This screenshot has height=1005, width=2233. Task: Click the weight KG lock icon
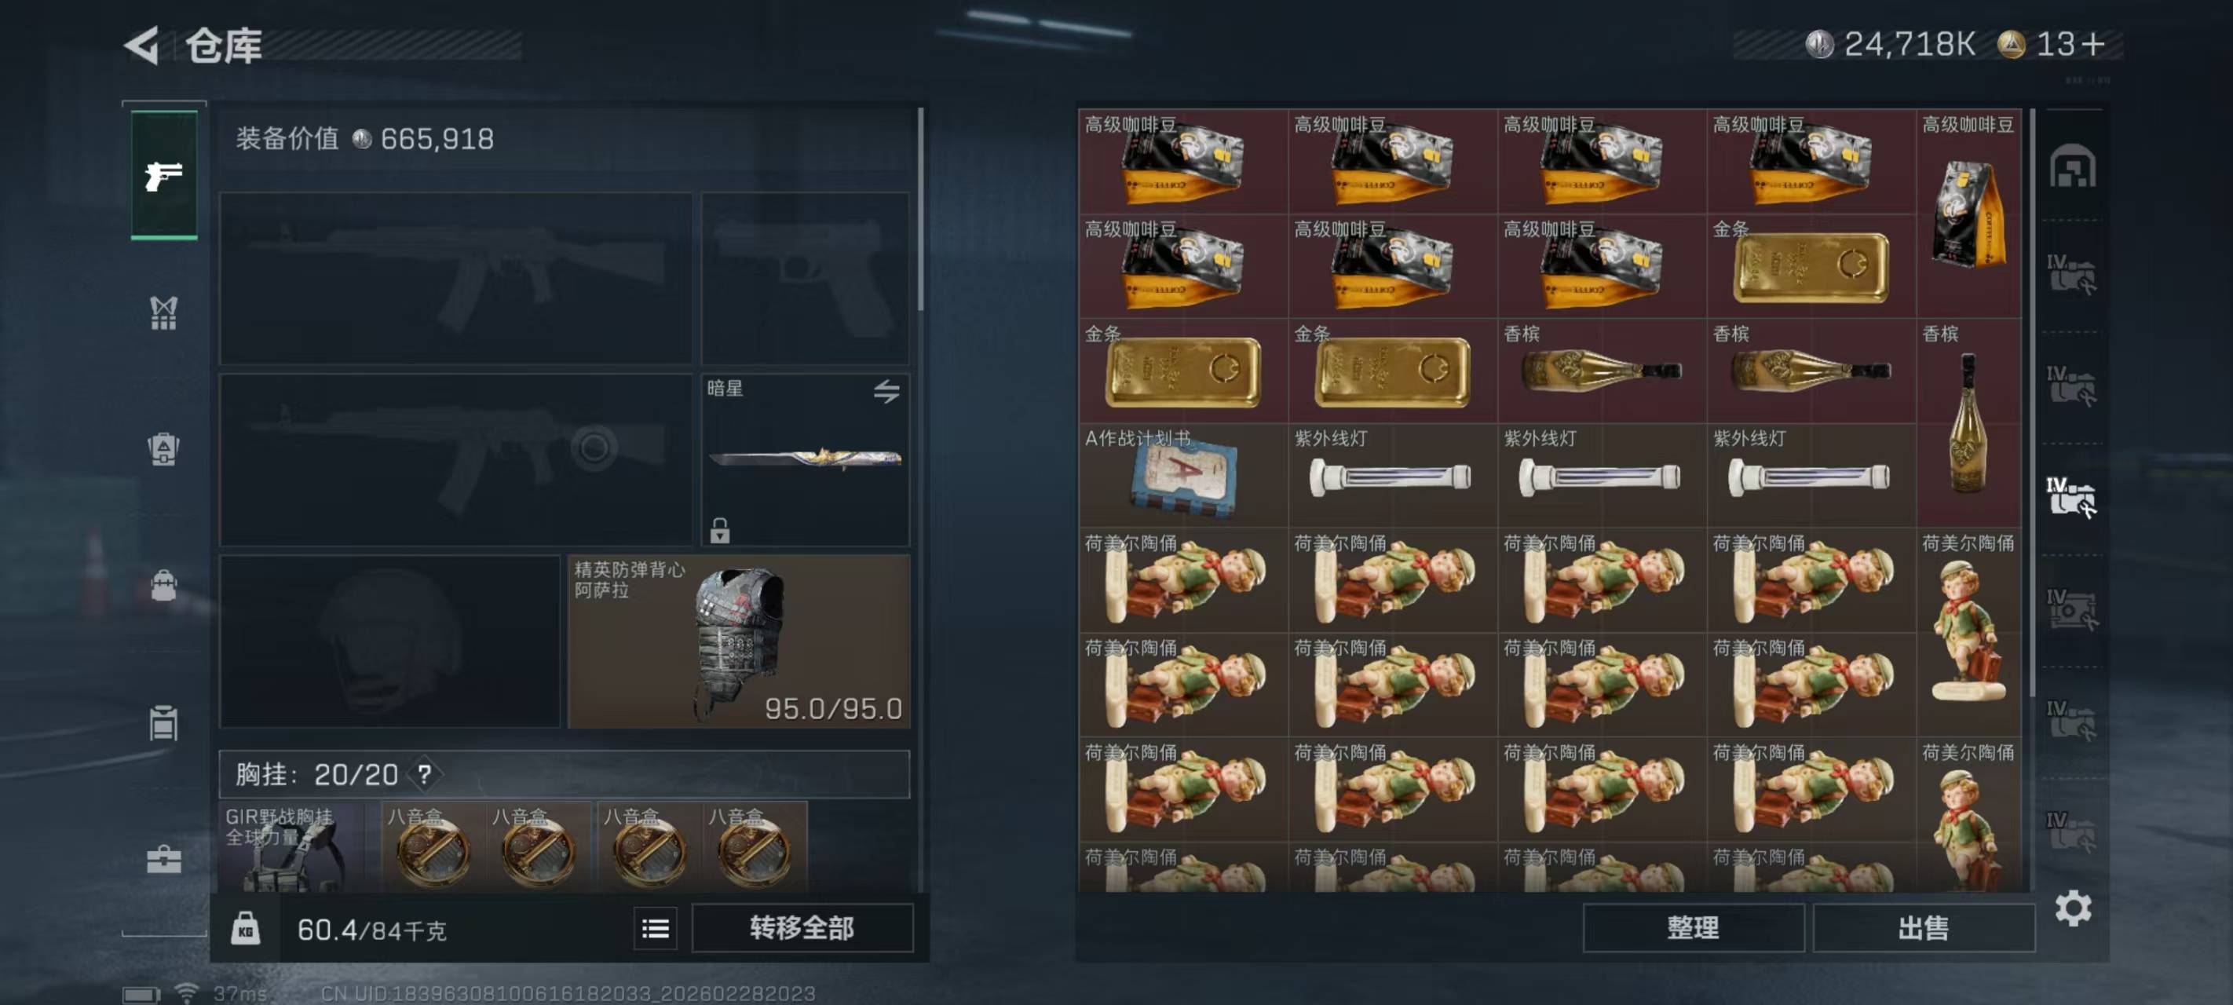click(x=245, y=929)
